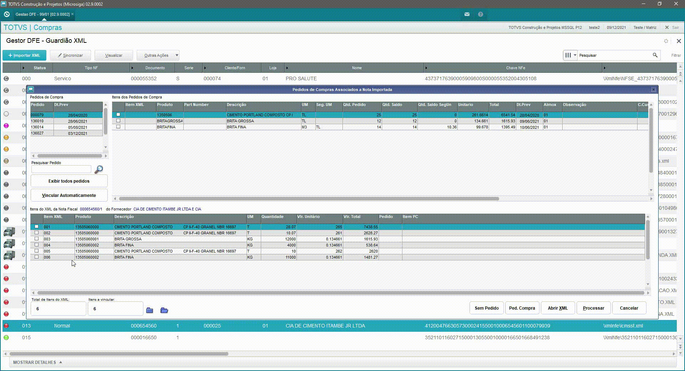Click the Pesquisar search field
The image size is (685, 371).
point(614,55)
